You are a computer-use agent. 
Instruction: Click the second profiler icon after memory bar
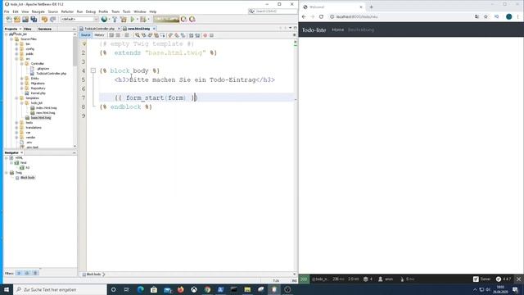(192, 20)
